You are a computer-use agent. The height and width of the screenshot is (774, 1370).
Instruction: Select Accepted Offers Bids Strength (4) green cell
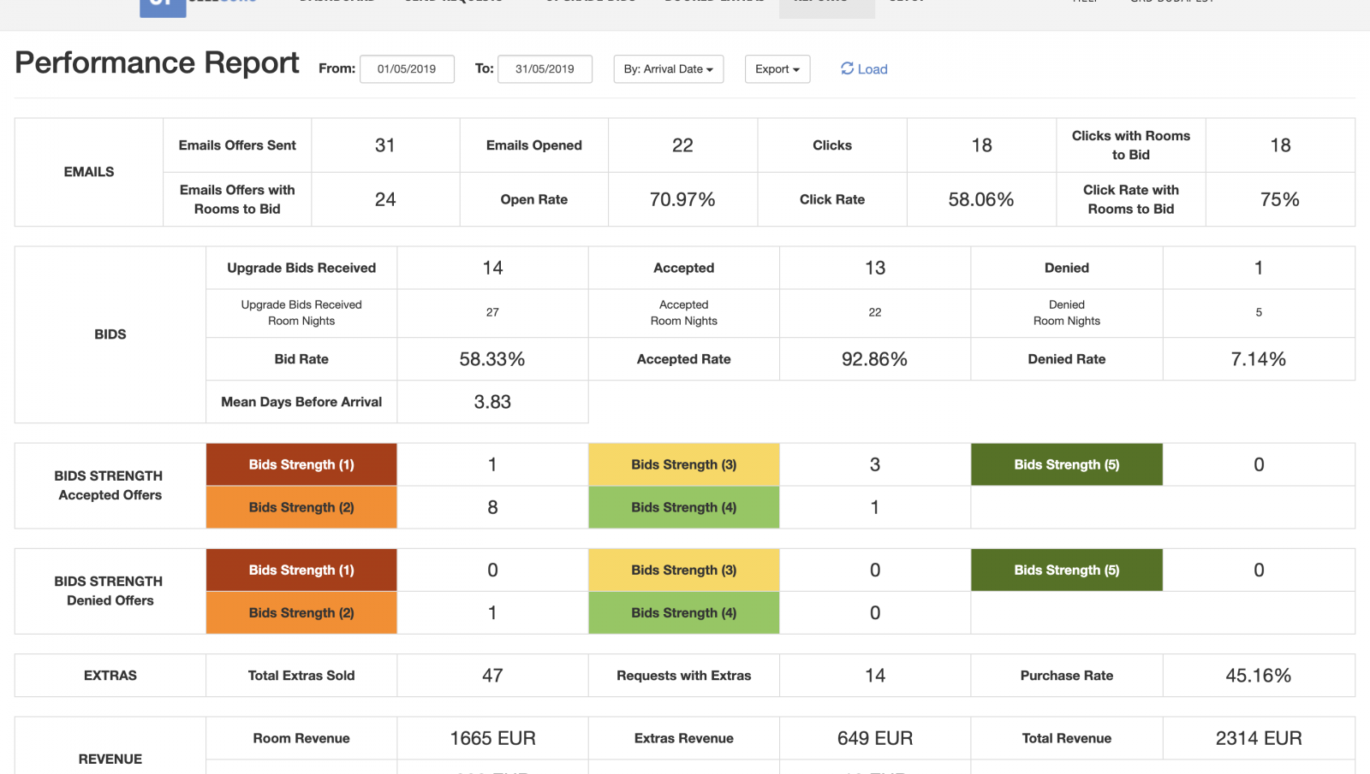click(683, 507)
